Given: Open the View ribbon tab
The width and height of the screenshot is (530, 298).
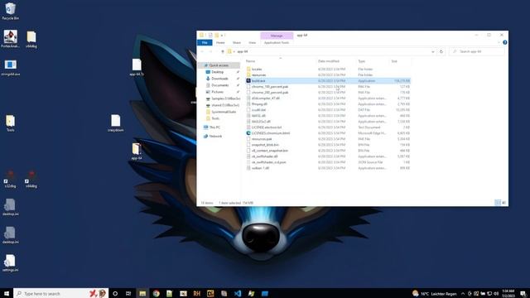Looking at the screenshot, I should pos(252,42).
